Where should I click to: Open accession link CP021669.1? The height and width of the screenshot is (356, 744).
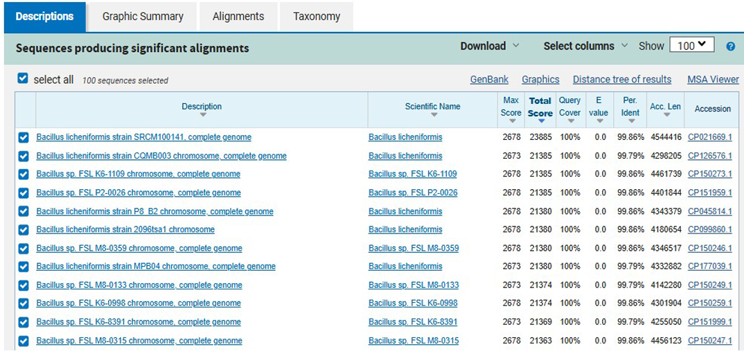point(709,137)
